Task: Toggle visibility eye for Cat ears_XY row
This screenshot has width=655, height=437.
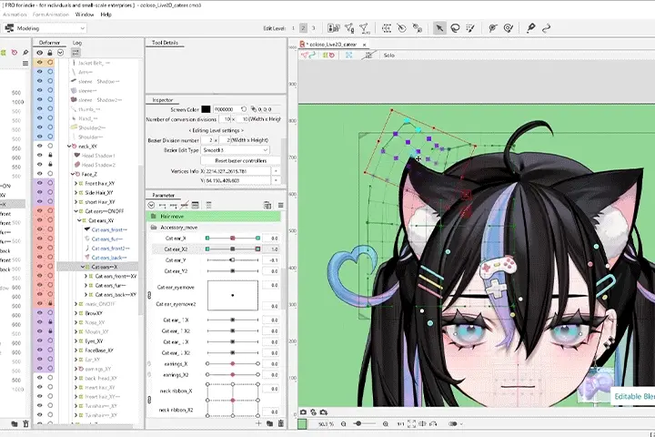Action: pyautogui.click(x=40, y=220)
